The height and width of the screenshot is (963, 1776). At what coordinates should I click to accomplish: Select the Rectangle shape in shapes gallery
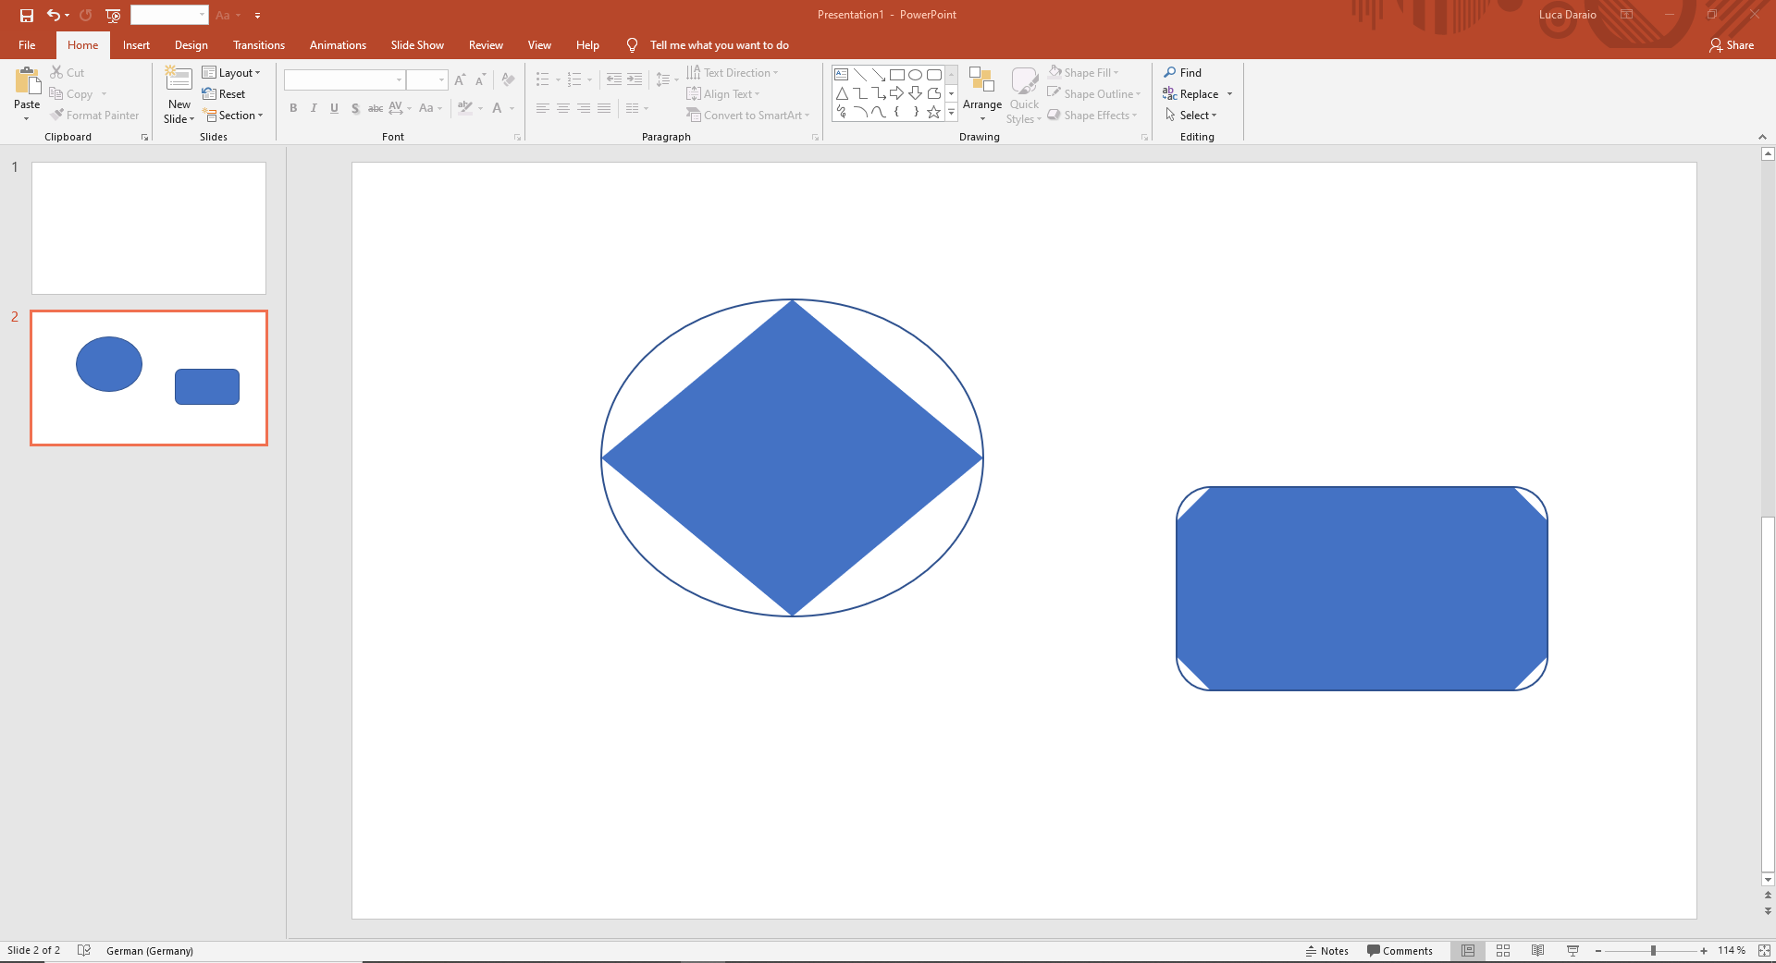pyautogui.click(x=896, y=75)
